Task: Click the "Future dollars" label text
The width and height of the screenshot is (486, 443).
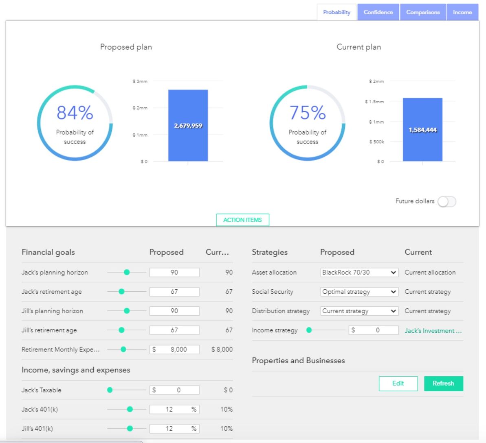Action: pos(415,201)
